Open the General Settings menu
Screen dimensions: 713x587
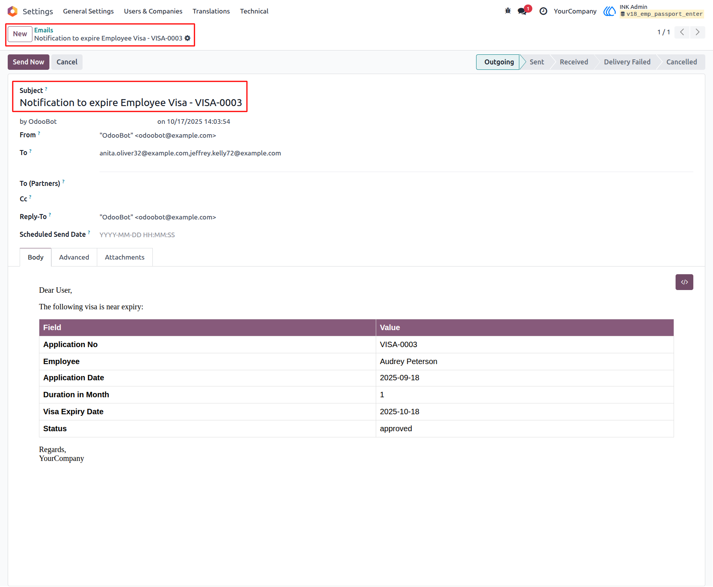click(88, 11)
